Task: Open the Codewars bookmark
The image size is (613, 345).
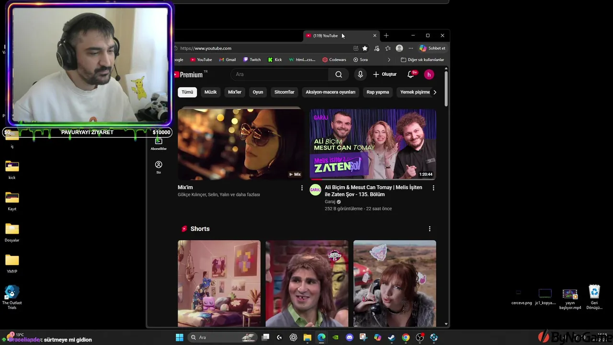Action: pyautogui.click(x=334, y=60)
